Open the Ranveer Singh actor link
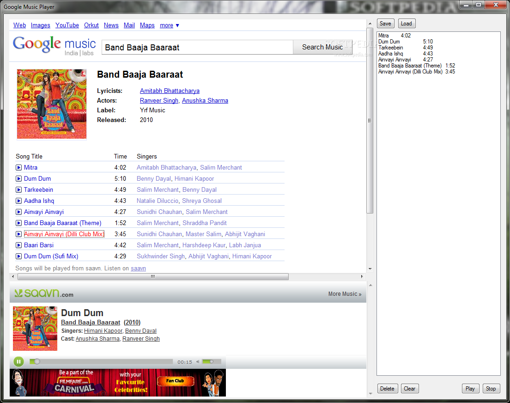510x403 pixels. click(159, 101)
